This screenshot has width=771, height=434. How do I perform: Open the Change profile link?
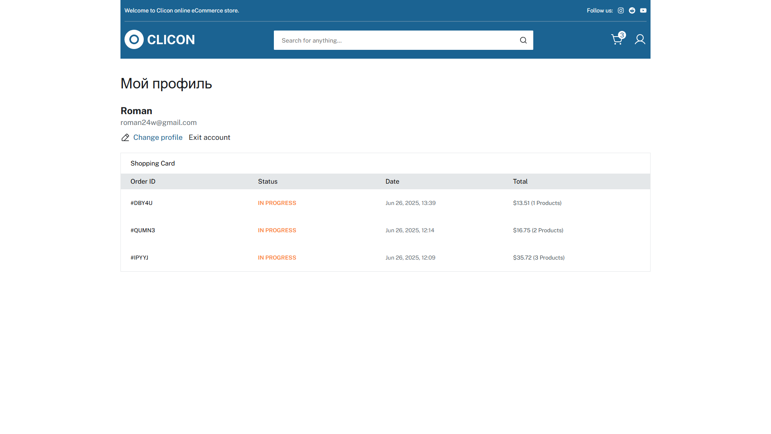coord(158,137)
